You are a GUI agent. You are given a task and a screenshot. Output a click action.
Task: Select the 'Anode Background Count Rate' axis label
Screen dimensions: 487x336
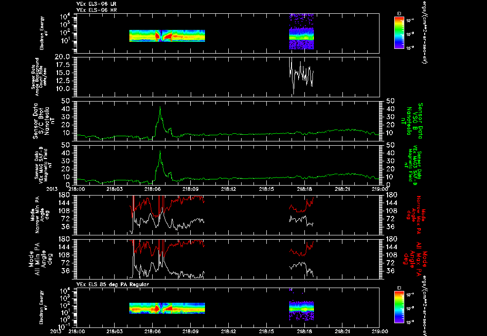pos(39,77)
